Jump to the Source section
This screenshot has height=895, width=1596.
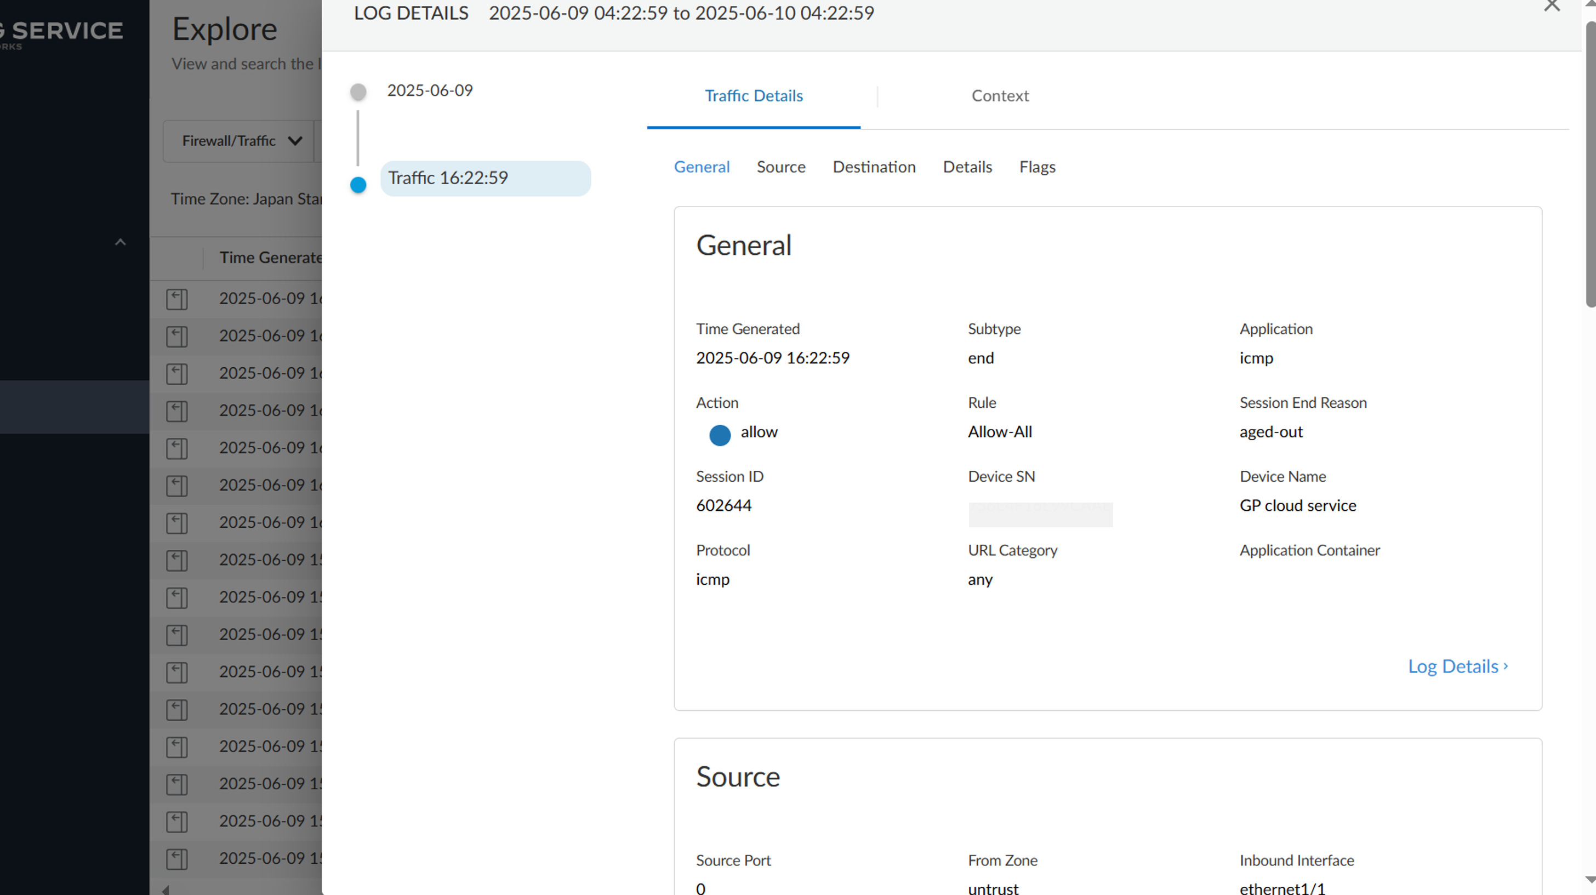[780, 167]
